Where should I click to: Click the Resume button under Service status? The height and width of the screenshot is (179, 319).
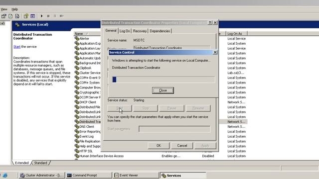[198, 108]
